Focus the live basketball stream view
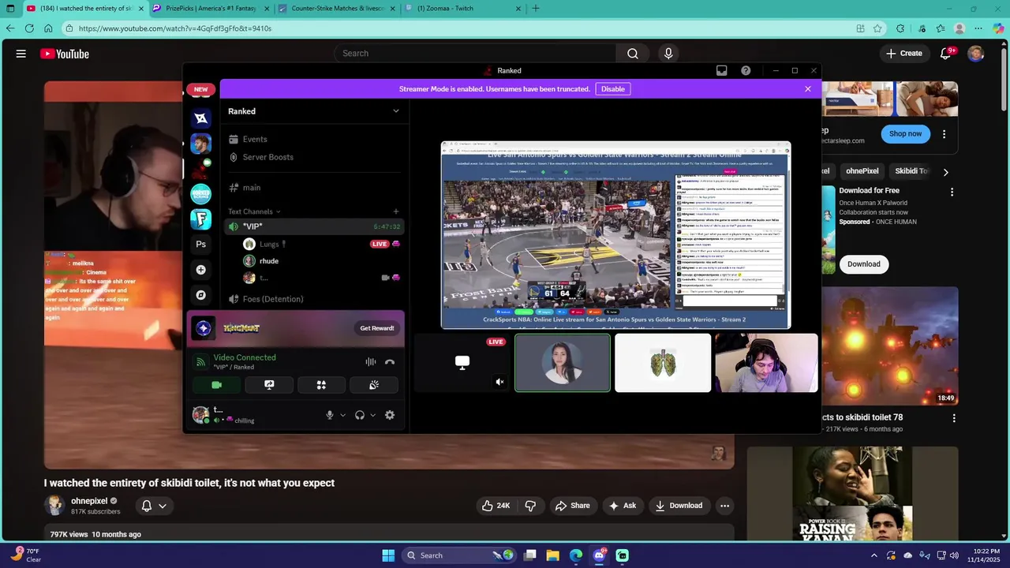Image resolution: width=1010 pixels, height=568 pixels. click(x=615, y=235)
